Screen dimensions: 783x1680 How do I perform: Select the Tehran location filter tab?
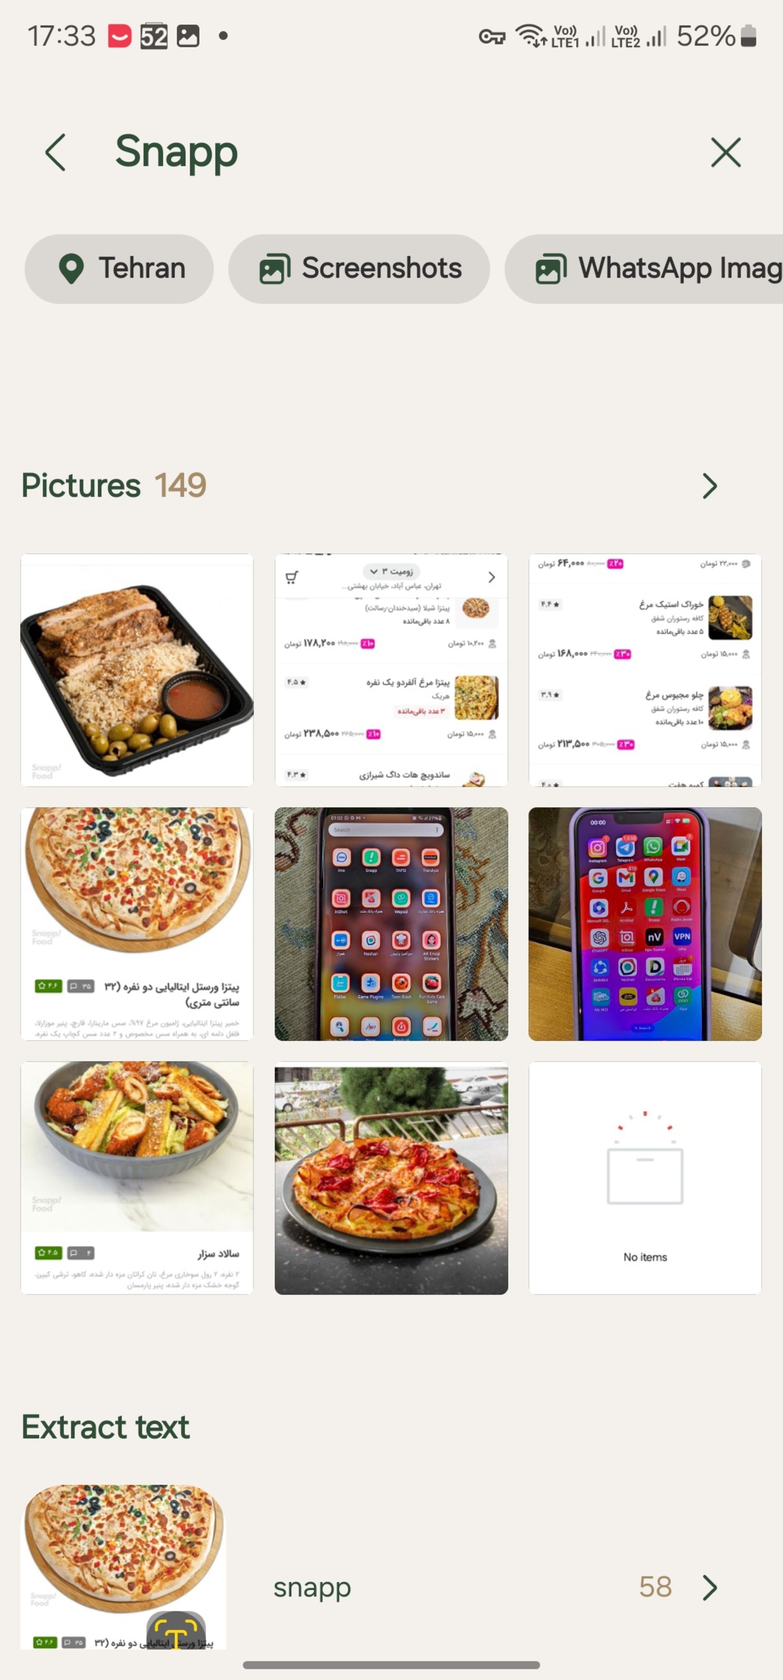117,267
